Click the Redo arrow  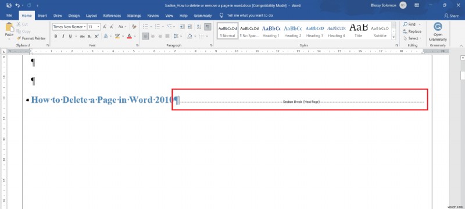click(29, 5)
